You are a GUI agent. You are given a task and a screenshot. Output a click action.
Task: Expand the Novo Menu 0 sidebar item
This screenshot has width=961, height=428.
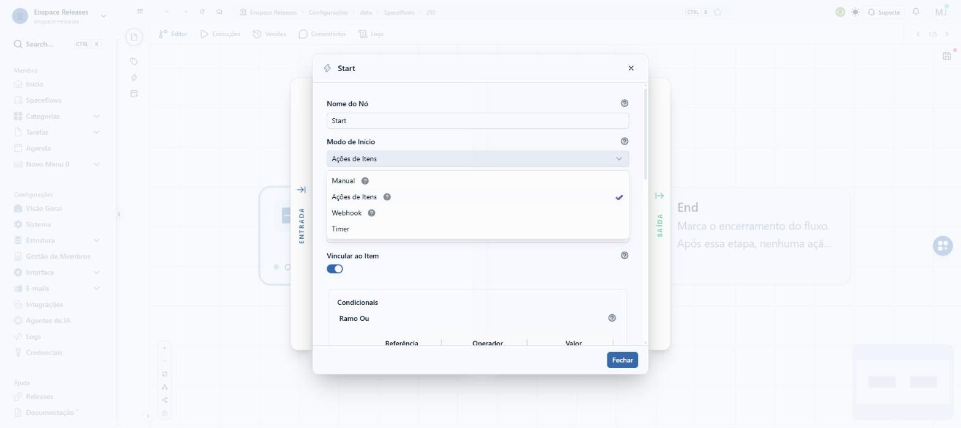click(96, 164)
